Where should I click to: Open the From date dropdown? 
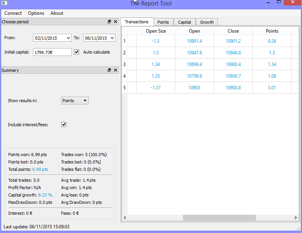pos(68,38)
